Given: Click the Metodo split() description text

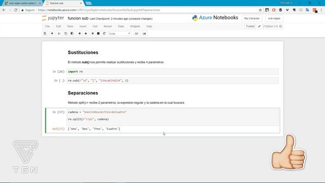Looking at the screenshot, I should pos(126,103).
